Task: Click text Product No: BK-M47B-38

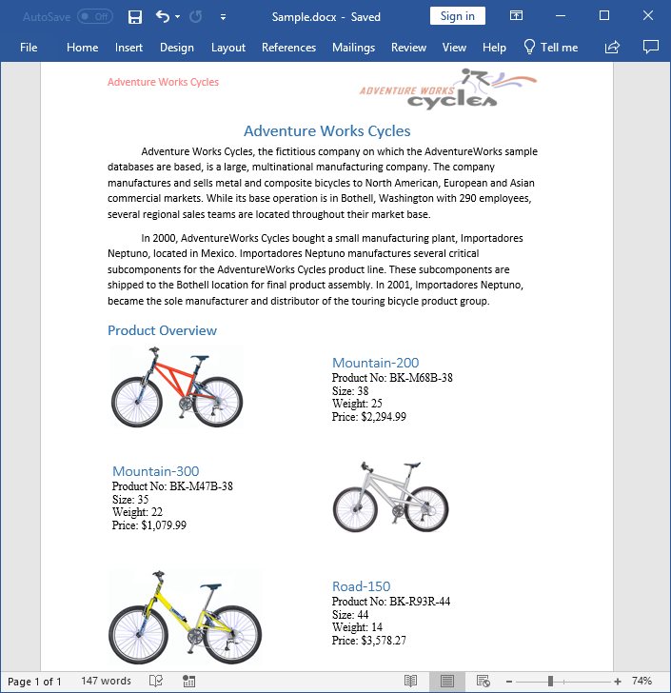Action: click(x=172, y=486)
